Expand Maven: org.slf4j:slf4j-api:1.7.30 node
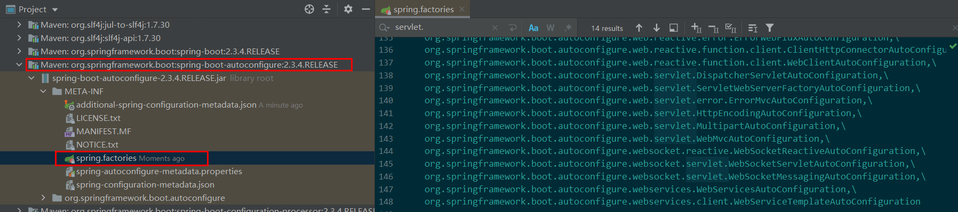 click(x=19, y=38)
